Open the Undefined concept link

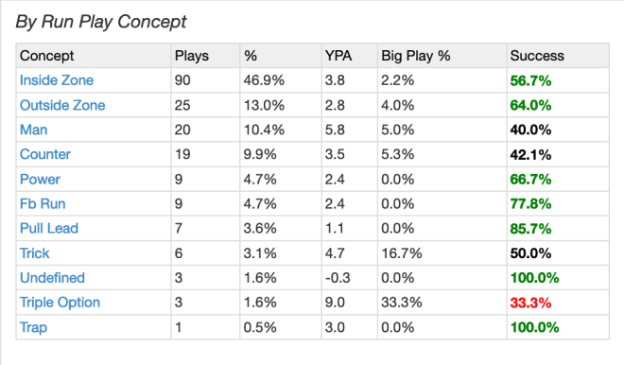pyautogui.click(x=52, y=278)
